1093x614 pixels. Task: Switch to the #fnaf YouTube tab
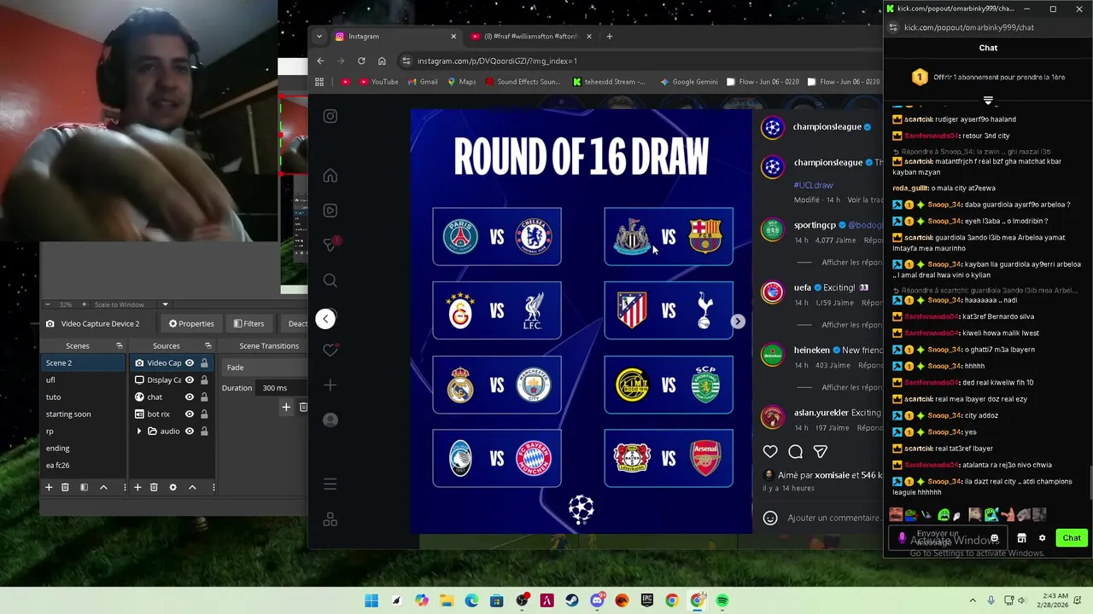[x=529, y=37]
